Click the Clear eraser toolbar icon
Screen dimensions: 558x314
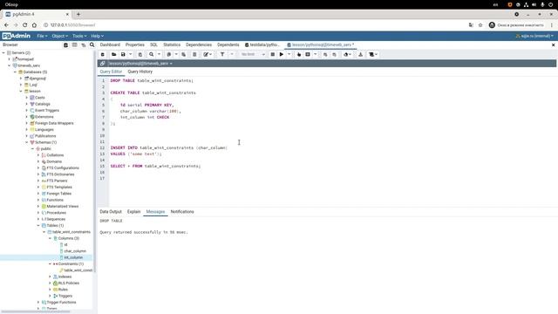346,54
